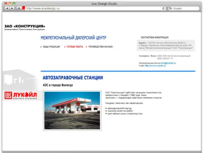Click the info@constr.ru email link
This screenshot has height=153, width=204.
(168, 63)
